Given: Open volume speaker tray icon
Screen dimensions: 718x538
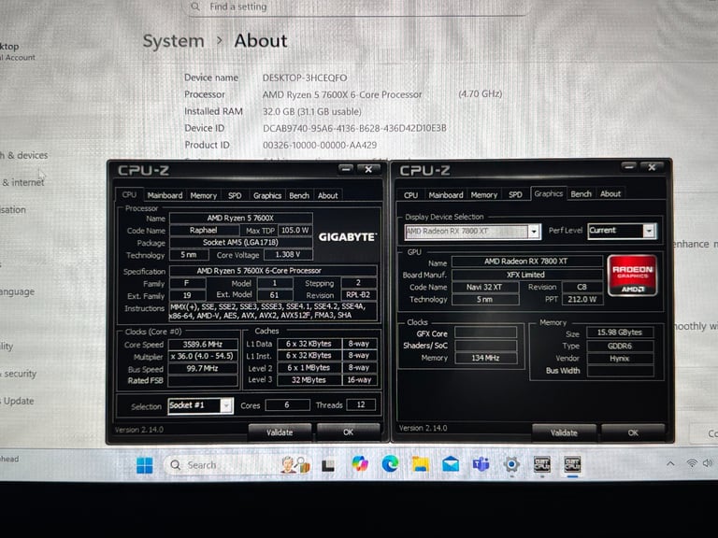Looking at the screenshot, I should click(x=708, y=463).
